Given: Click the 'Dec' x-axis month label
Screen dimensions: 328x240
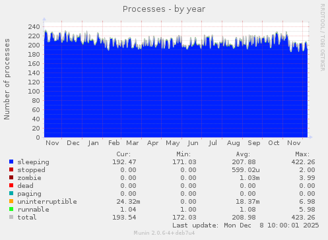Looking at the screenshot, I should click(73, 143).
